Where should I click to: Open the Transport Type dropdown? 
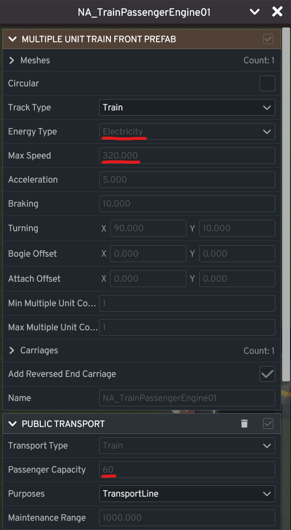(x=187, y=446)
